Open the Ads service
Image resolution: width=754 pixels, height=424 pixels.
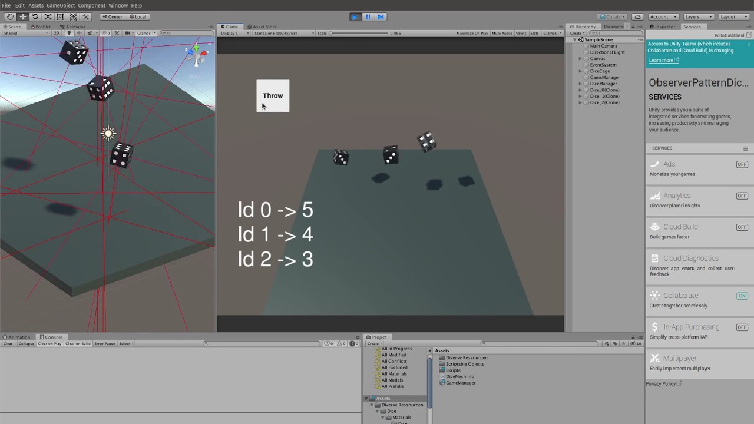(699, 168)
